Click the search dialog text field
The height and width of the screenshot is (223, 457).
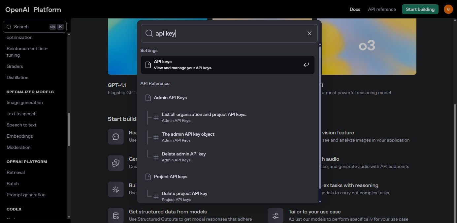(x=229, y=33)
